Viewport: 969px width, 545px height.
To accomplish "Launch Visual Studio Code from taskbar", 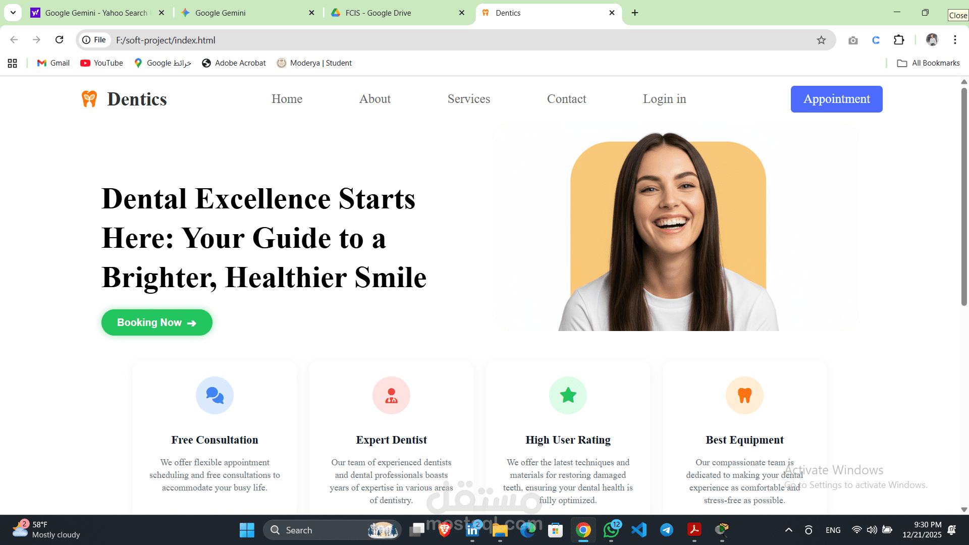I will point(639,530).
